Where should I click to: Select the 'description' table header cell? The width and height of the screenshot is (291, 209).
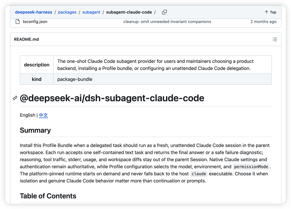click(37, 65)
